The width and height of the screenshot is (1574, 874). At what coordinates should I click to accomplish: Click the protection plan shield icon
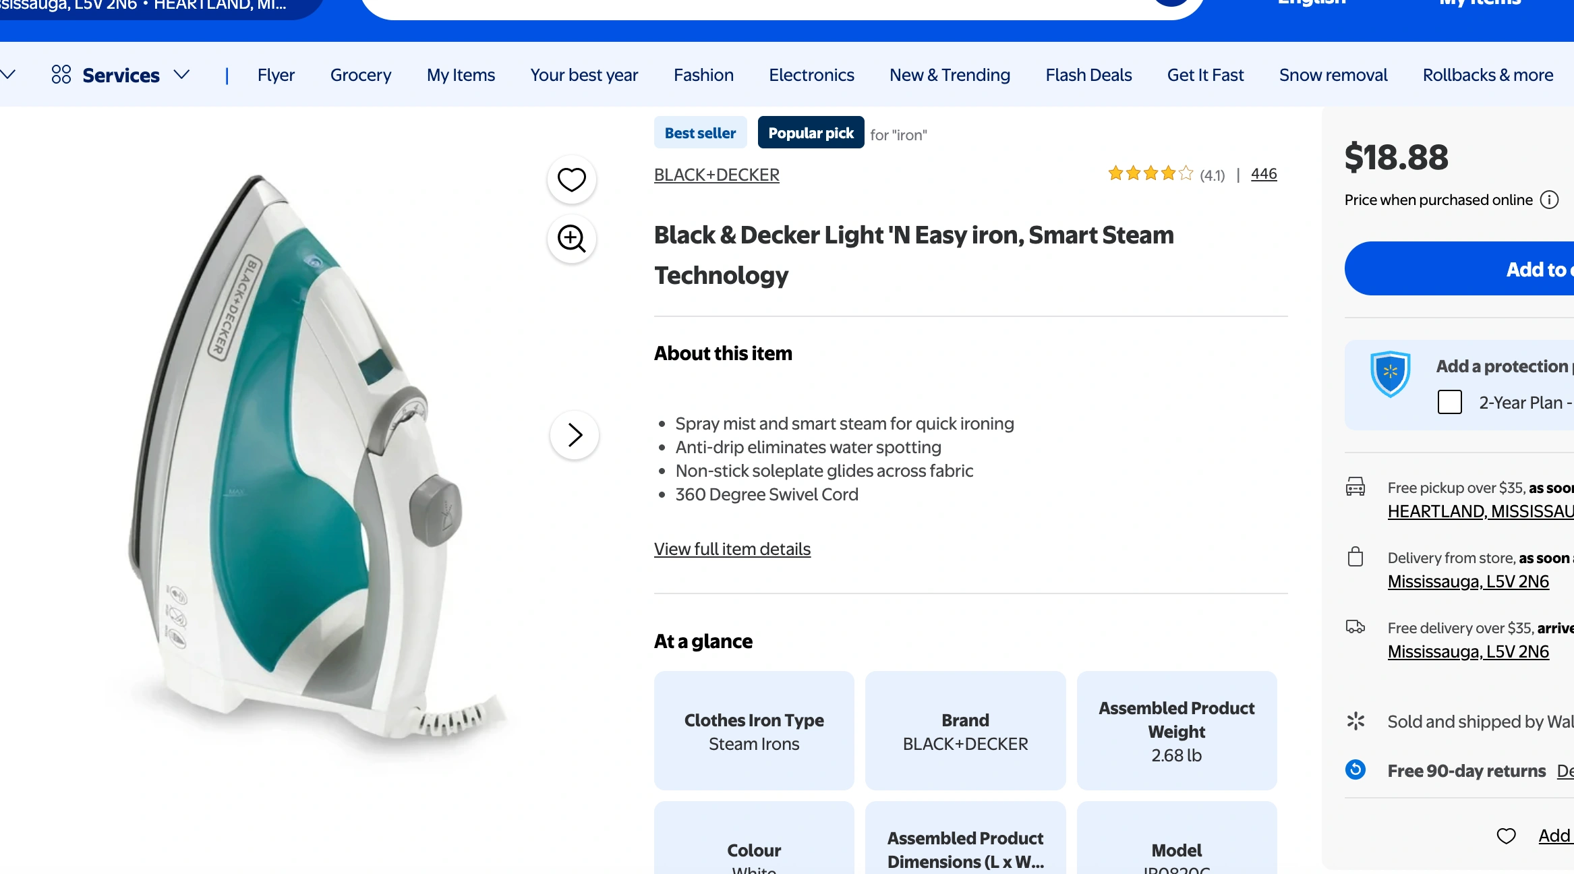[1390, 373]
